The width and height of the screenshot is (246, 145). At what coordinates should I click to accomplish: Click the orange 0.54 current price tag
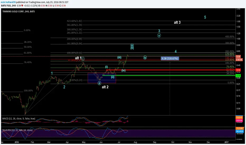238,56
